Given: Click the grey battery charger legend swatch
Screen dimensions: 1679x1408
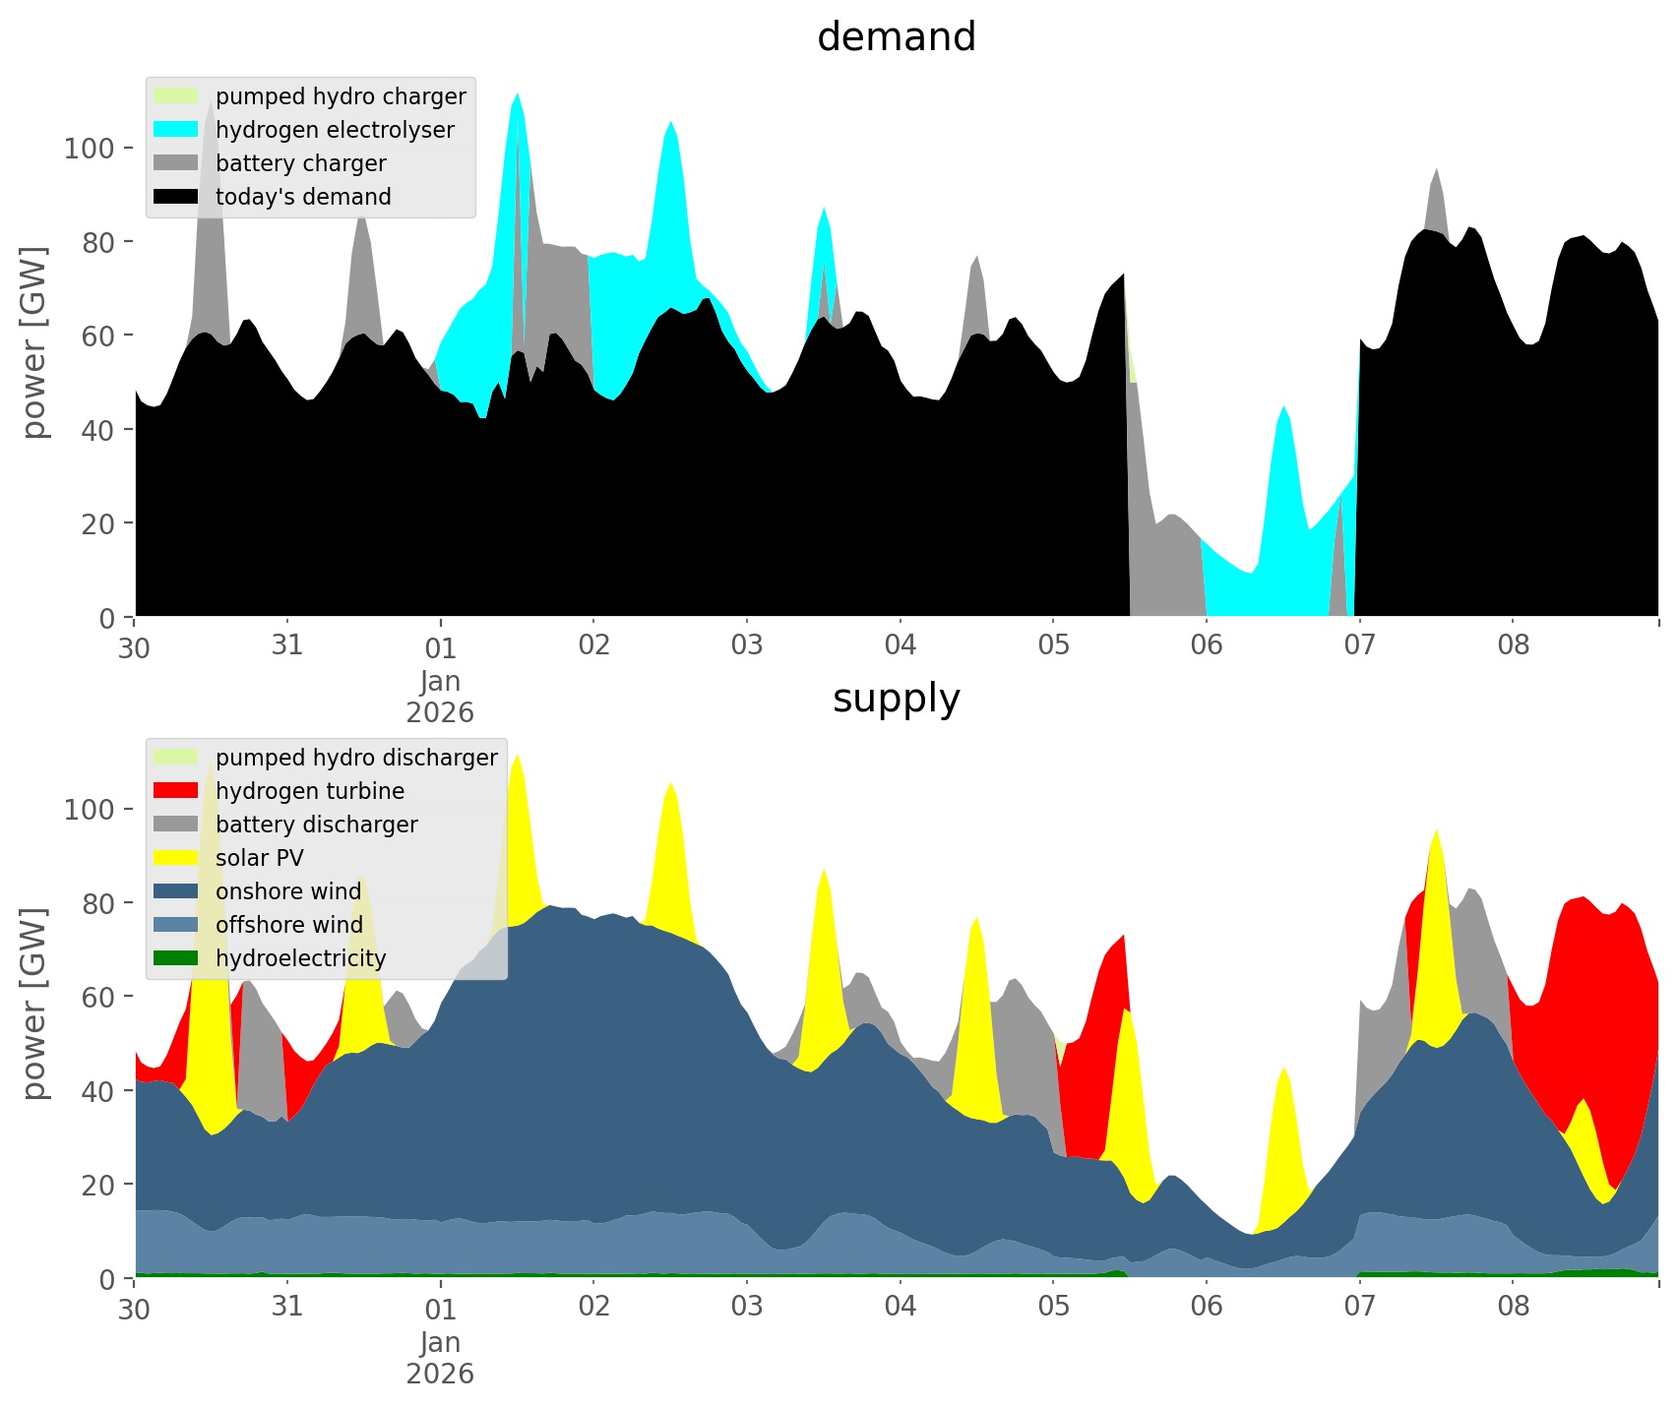Looking at the screenshot, I should [176, 163].
